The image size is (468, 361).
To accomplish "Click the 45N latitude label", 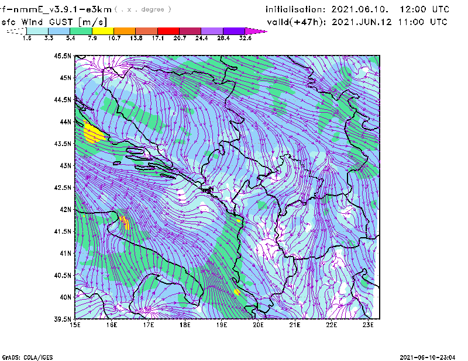I will coord(66,78).
